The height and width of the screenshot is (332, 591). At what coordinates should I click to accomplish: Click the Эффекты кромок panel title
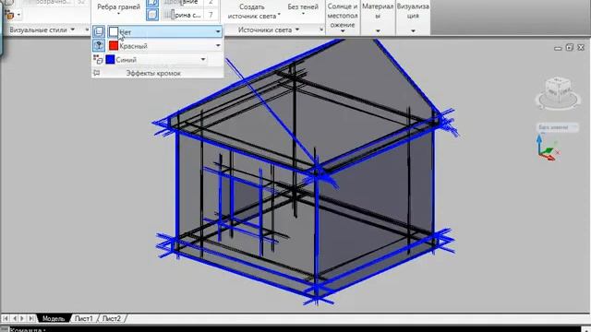(153, 73)
